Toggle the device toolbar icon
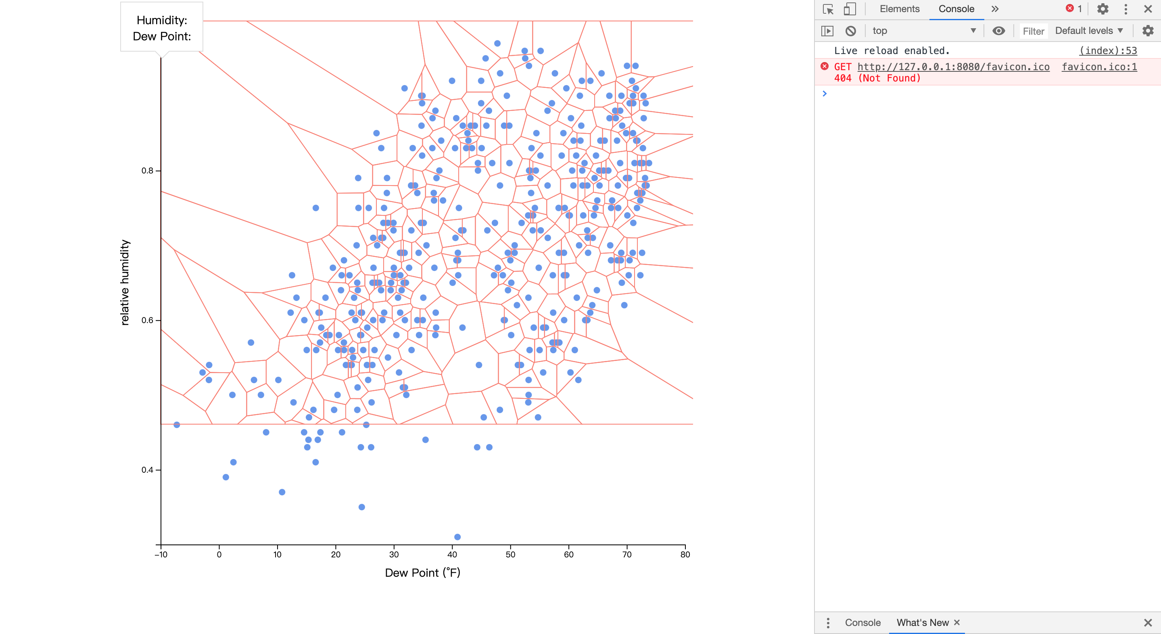The image size is (1161, 634). pyautogui.click(x=850, y=9)
